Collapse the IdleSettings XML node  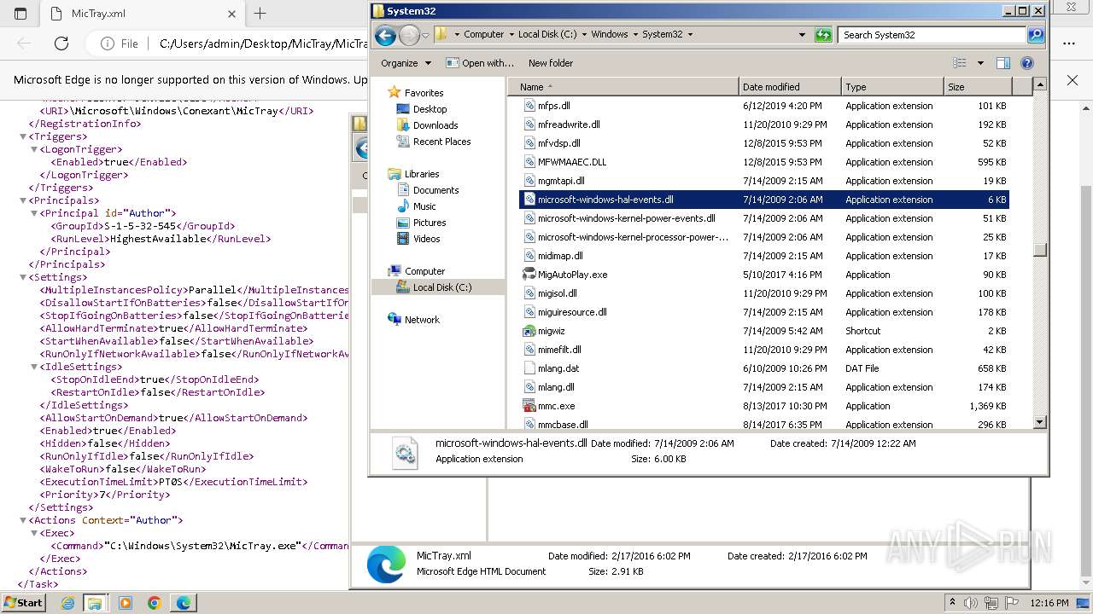point(34,367)
